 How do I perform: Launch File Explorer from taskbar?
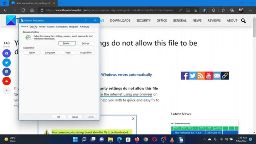point(110,139)
